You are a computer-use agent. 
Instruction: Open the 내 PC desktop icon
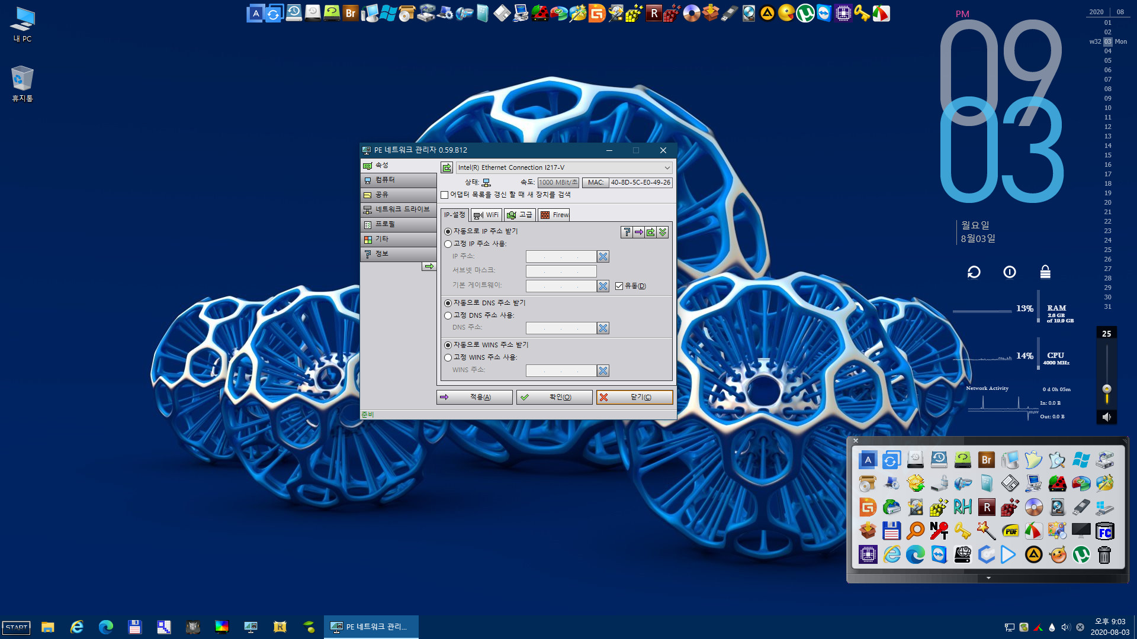point(23,25)
